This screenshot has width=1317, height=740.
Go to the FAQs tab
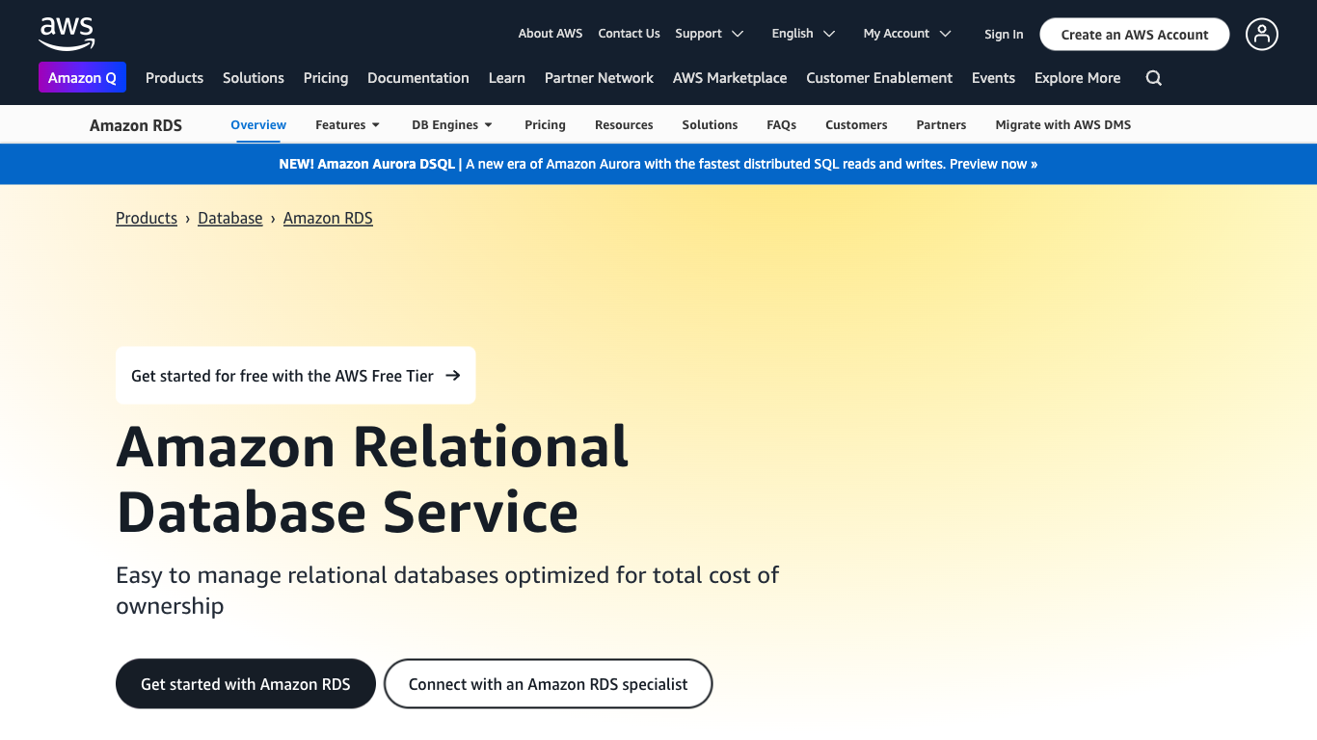tap(782, 125)
